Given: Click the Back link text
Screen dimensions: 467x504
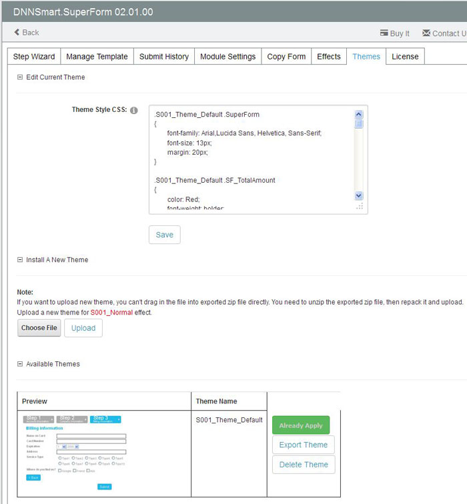Looking at the screenshot, I should (31, 33).
